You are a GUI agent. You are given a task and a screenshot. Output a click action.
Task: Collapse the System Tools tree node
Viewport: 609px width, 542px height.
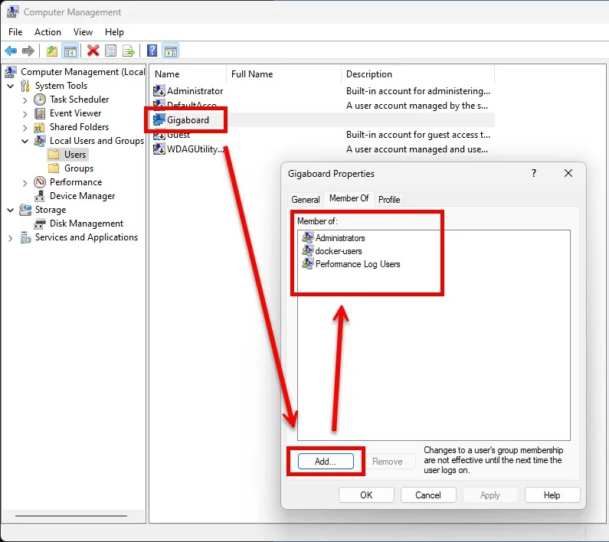pos(11,86)
